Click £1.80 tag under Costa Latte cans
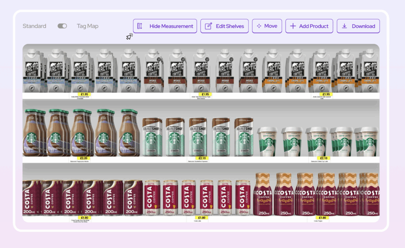This screenshot has height=248, width=405. click(202, 218)
